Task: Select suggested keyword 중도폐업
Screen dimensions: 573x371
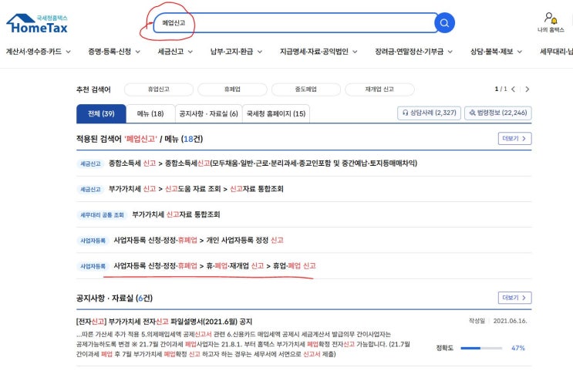Action: [306, 89]
